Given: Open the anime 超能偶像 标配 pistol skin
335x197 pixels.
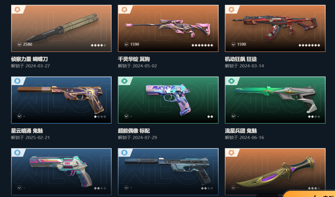Looking at the screenshot, I should coord(168,100).
